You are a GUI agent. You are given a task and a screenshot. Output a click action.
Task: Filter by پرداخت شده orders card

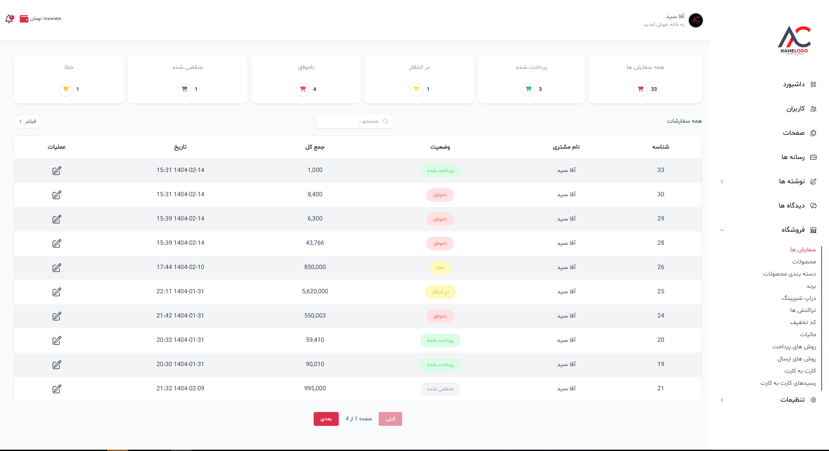click(x=531, y=79)
